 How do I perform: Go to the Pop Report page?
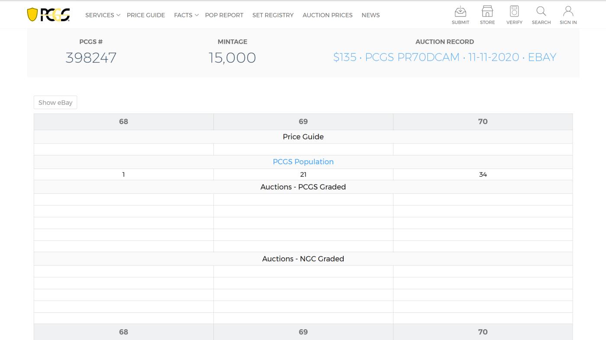click(224, 15)
